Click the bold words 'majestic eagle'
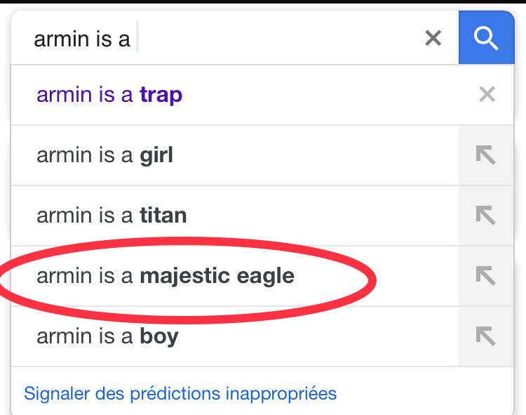 coord(217,277)
